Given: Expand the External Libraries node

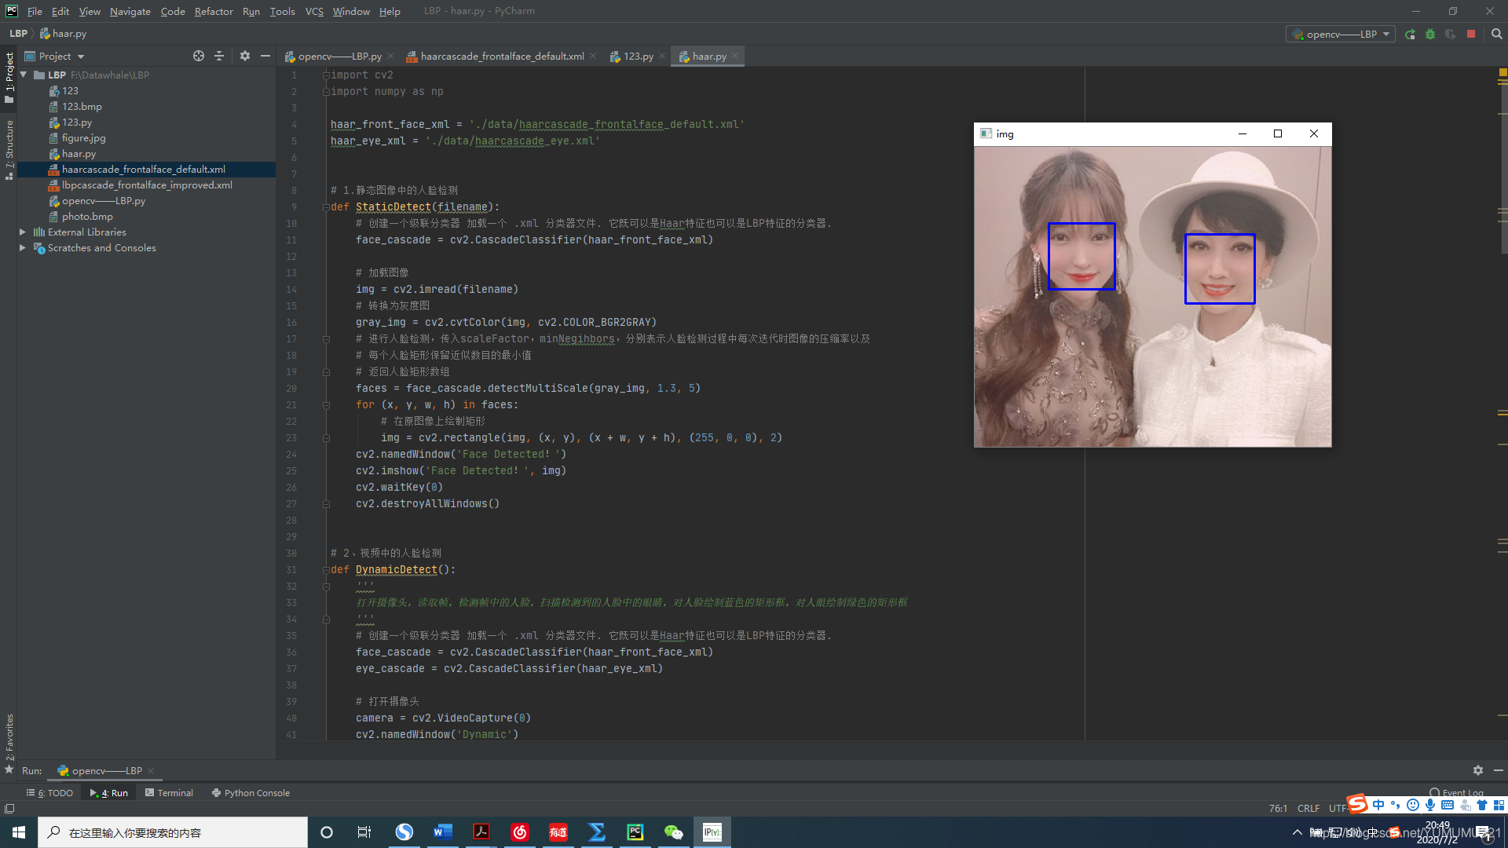Looking at the screenshot, I should (23, 232).
